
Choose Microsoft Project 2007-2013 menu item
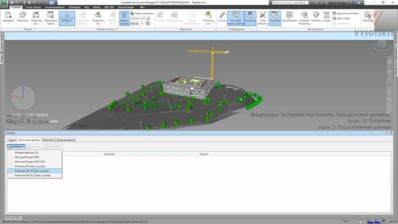pos(35,162)
